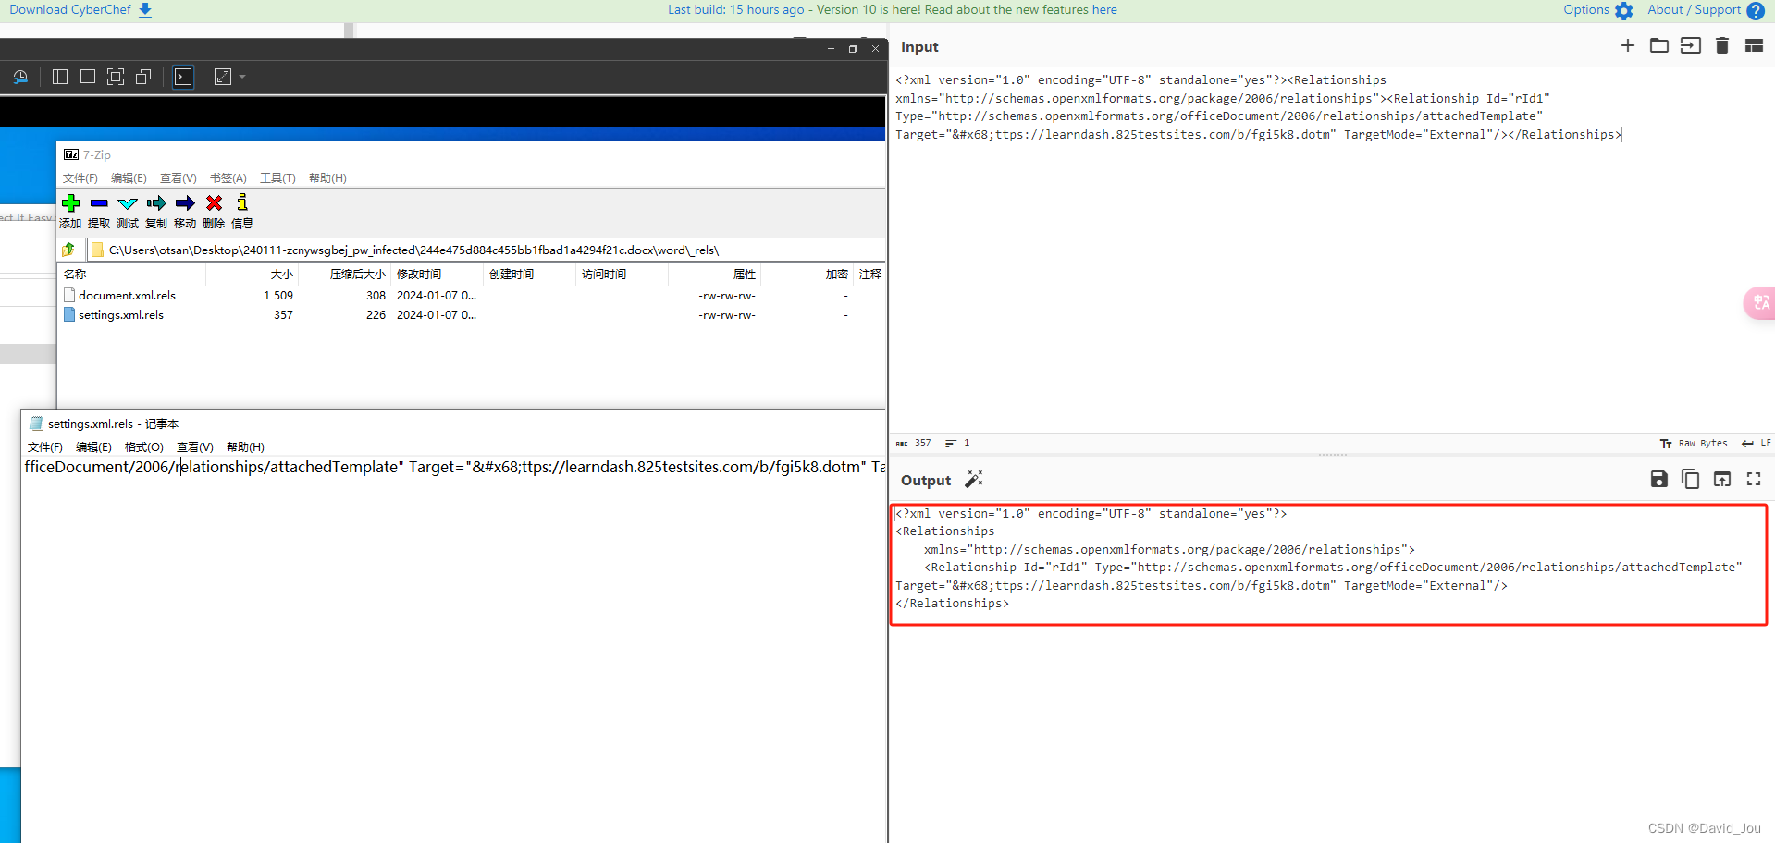Click 7-Zip 测试 (Test) button

click(128, 212)
